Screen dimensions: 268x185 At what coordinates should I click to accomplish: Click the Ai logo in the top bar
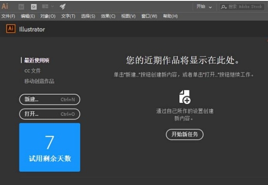[x=5, y=6]
